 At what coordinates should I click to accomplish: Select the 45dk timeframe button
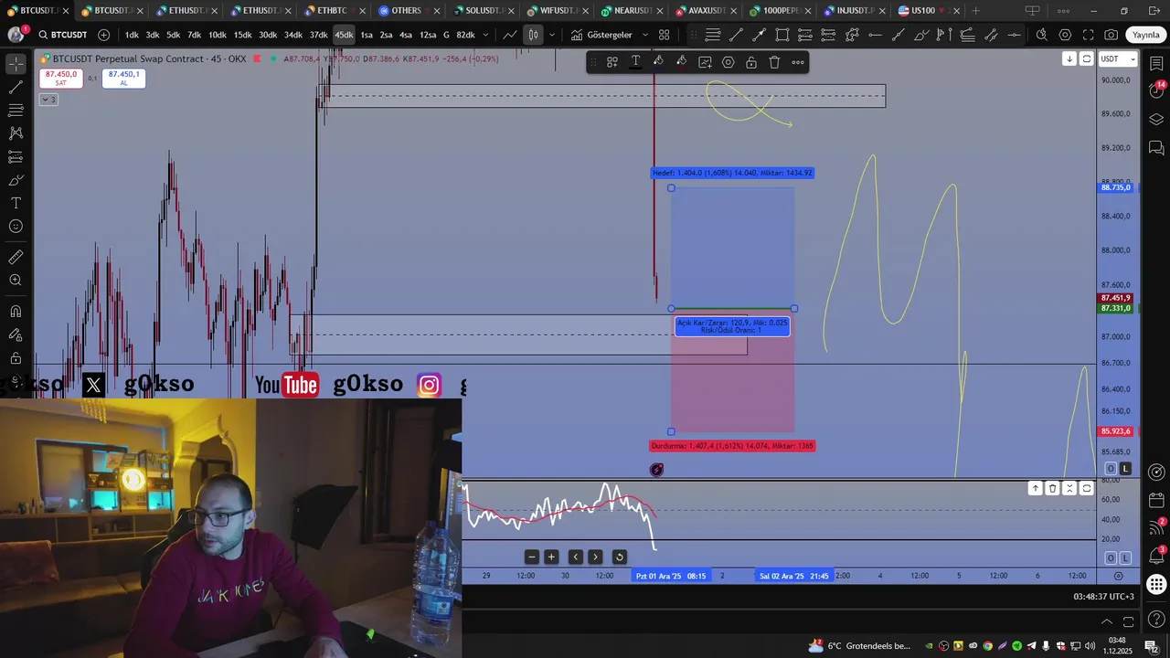tap(344, 35)
